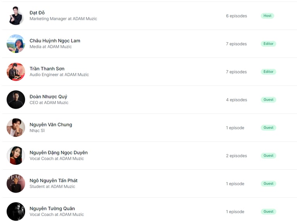Open the name link Đạt Đỗ

(x=37, y=13)
